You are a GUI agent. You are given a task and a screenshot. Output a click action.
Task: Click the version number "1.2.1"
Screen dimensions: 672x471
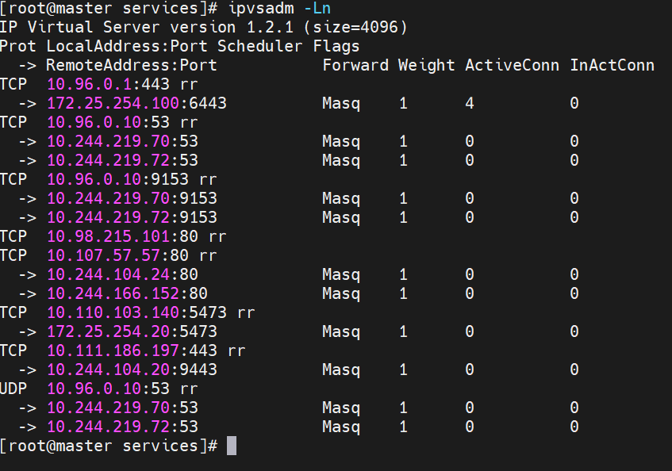coord(270,27)
